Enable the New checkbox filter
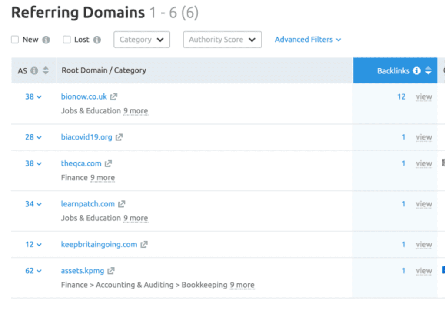 pyautogui.click(x=15, y=40)
